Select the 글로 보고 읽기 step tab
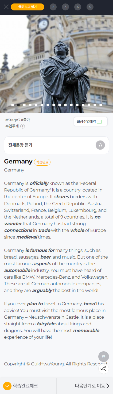Image resolution: width=113 pixels, height=394 pixels. tap(28, 7)
